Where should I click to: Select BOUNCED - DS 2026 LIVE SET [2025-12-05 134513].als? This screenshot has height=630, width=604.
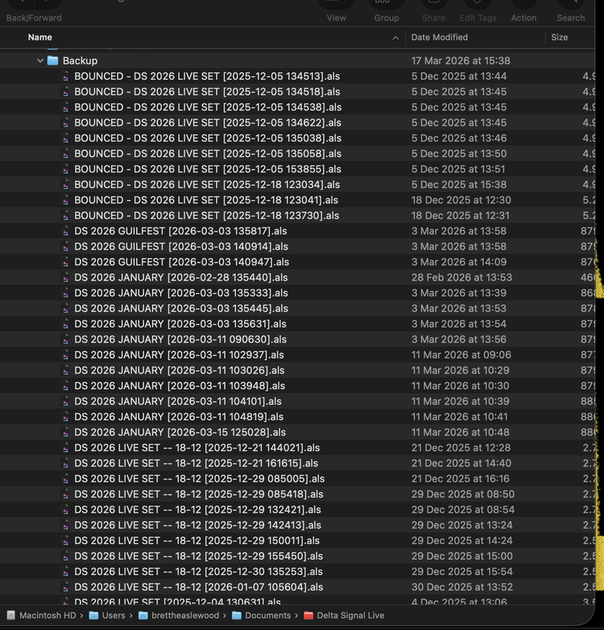[x=207, y=76]
